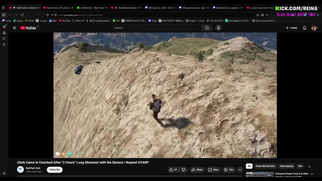322x181 pixels.
Task: Open the Burgers — Home bookmark
Action: [195, 21]
